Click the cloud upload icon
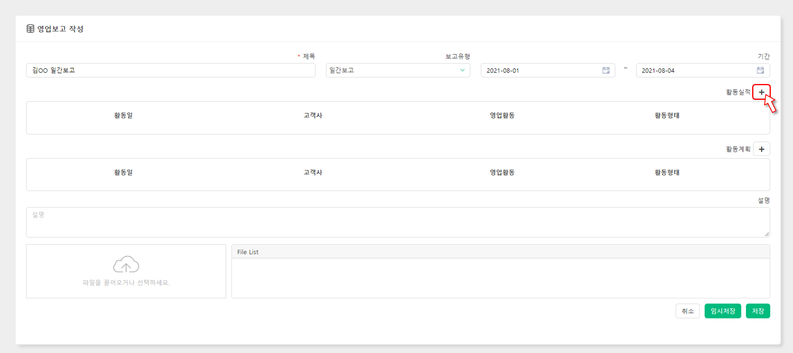Viewport: 793px width, 353px height. 126,264
